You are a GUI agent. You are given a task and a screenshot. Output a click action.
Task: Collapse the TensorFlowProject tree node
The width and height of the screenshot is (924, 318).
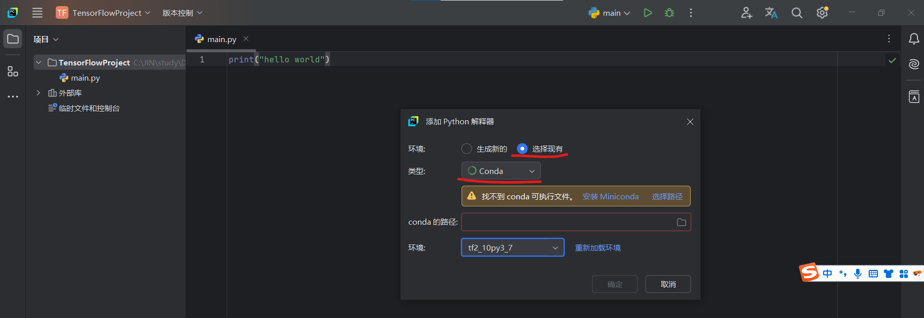tap(39, 62)
